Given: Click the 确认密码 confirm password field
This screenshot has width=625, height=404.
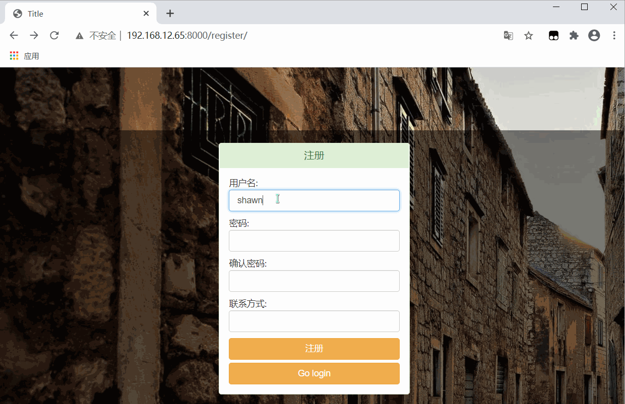Looking at the screenshot, I should pos(314,281).
